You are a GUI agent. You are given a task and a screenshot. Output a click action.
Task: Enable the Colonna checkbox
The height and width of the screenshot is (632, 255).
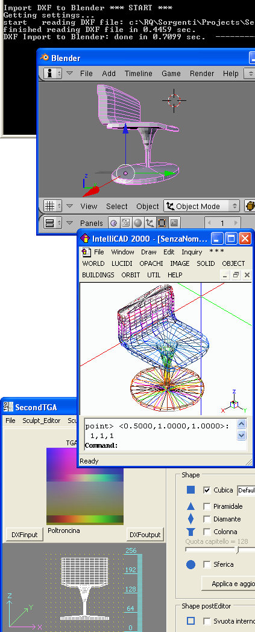207,532
